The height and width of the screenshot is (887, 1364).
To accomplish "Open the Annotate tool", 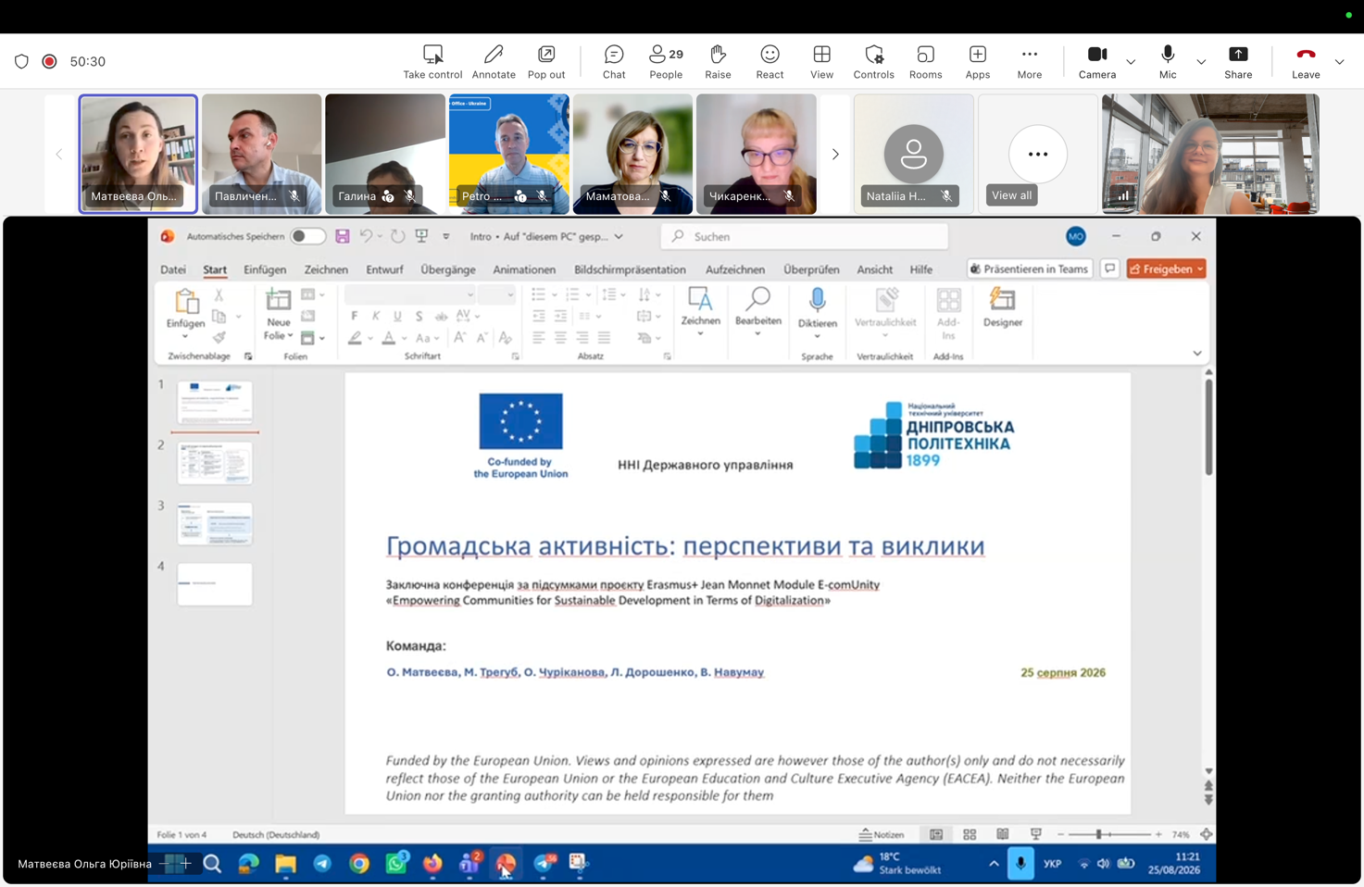I will pyautogui.click(x=494, y=62).
